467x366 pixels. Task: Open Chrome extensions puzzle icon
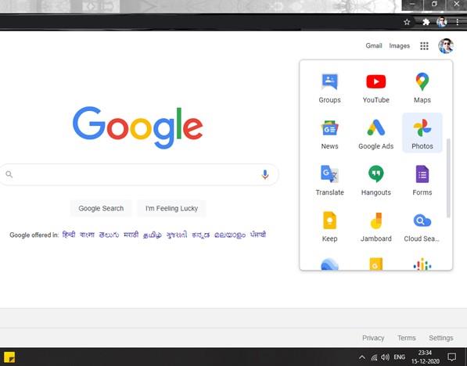[426, 22]
